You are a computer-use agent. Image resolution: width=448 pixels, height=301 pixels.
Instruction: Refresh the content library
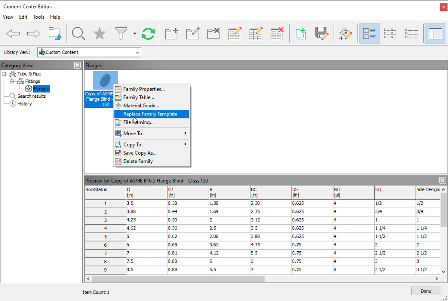(148, 33)
